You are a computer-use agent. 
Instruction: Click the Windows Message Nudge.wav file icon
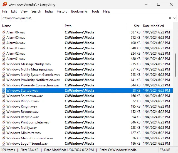click(x=4, y=64)
